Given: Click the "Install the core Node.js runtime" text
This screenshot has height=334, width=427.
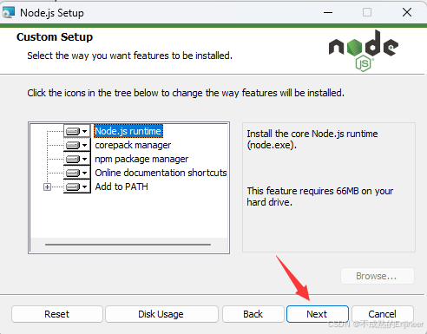Looking at the screenshot, I should pos(312,140).
